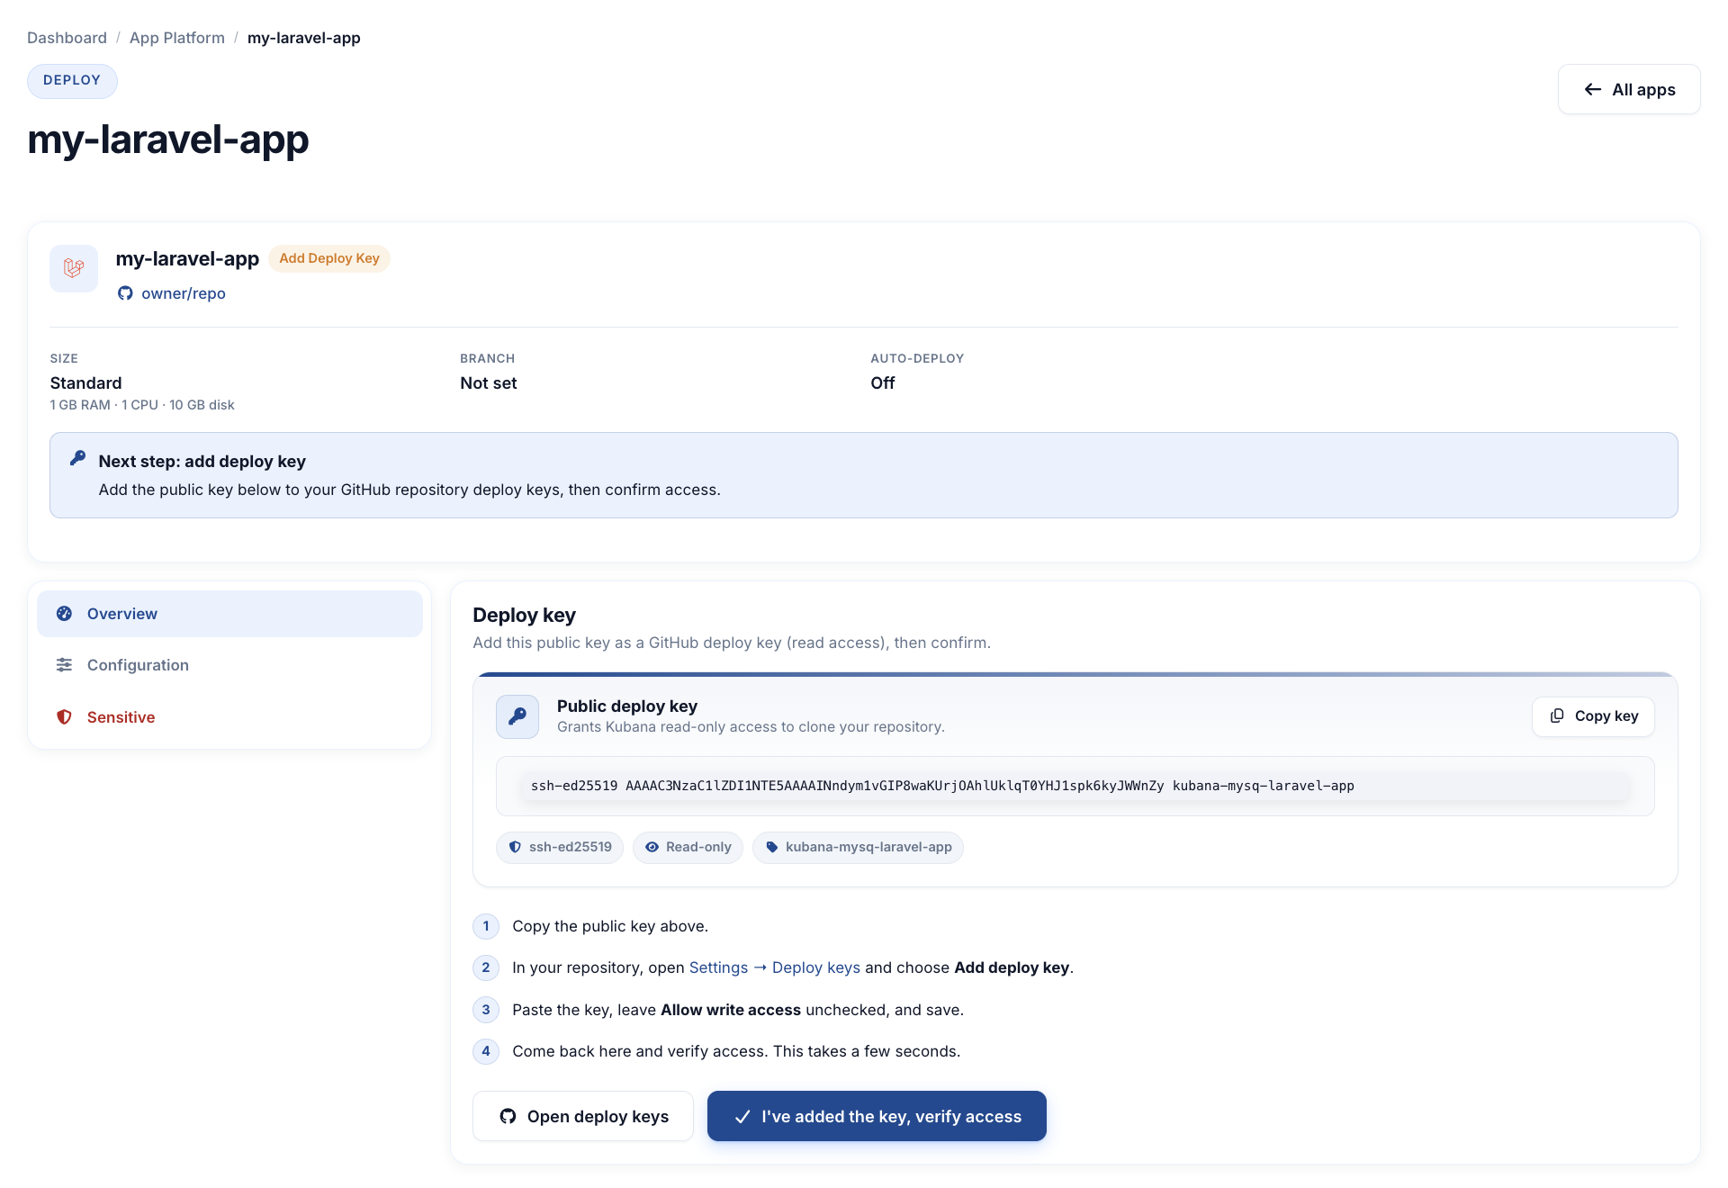Screen dimensions: 1728x1188
Task: Click the Sensitive shield icon
Action: pyautogui.click(x=64, y=717)
